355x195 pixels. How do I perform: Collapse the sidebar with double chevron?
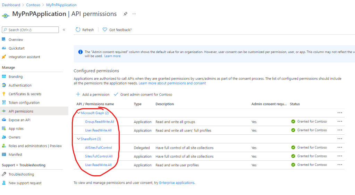(x=64, y=30)
